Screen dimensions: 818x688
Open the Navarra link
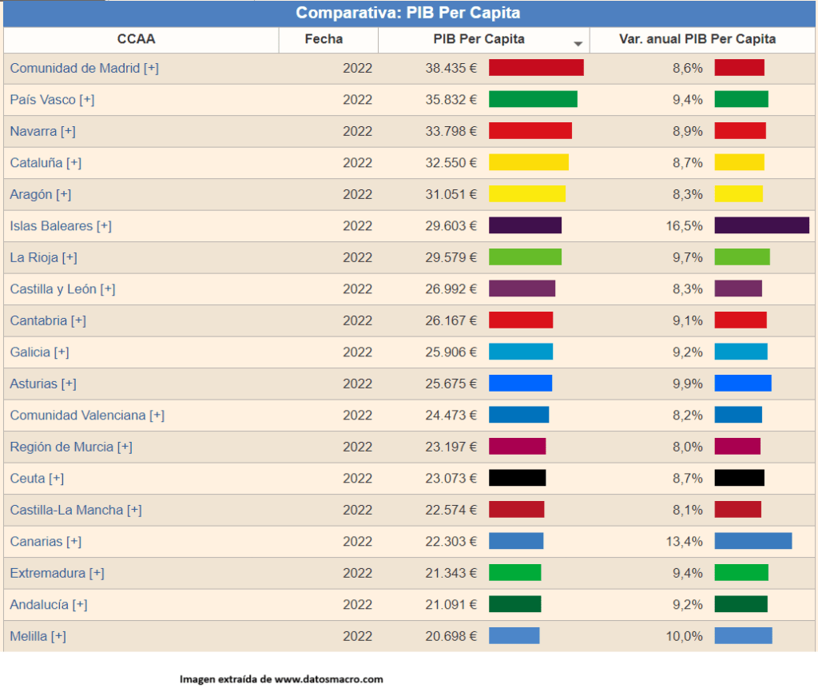(42, 131)
